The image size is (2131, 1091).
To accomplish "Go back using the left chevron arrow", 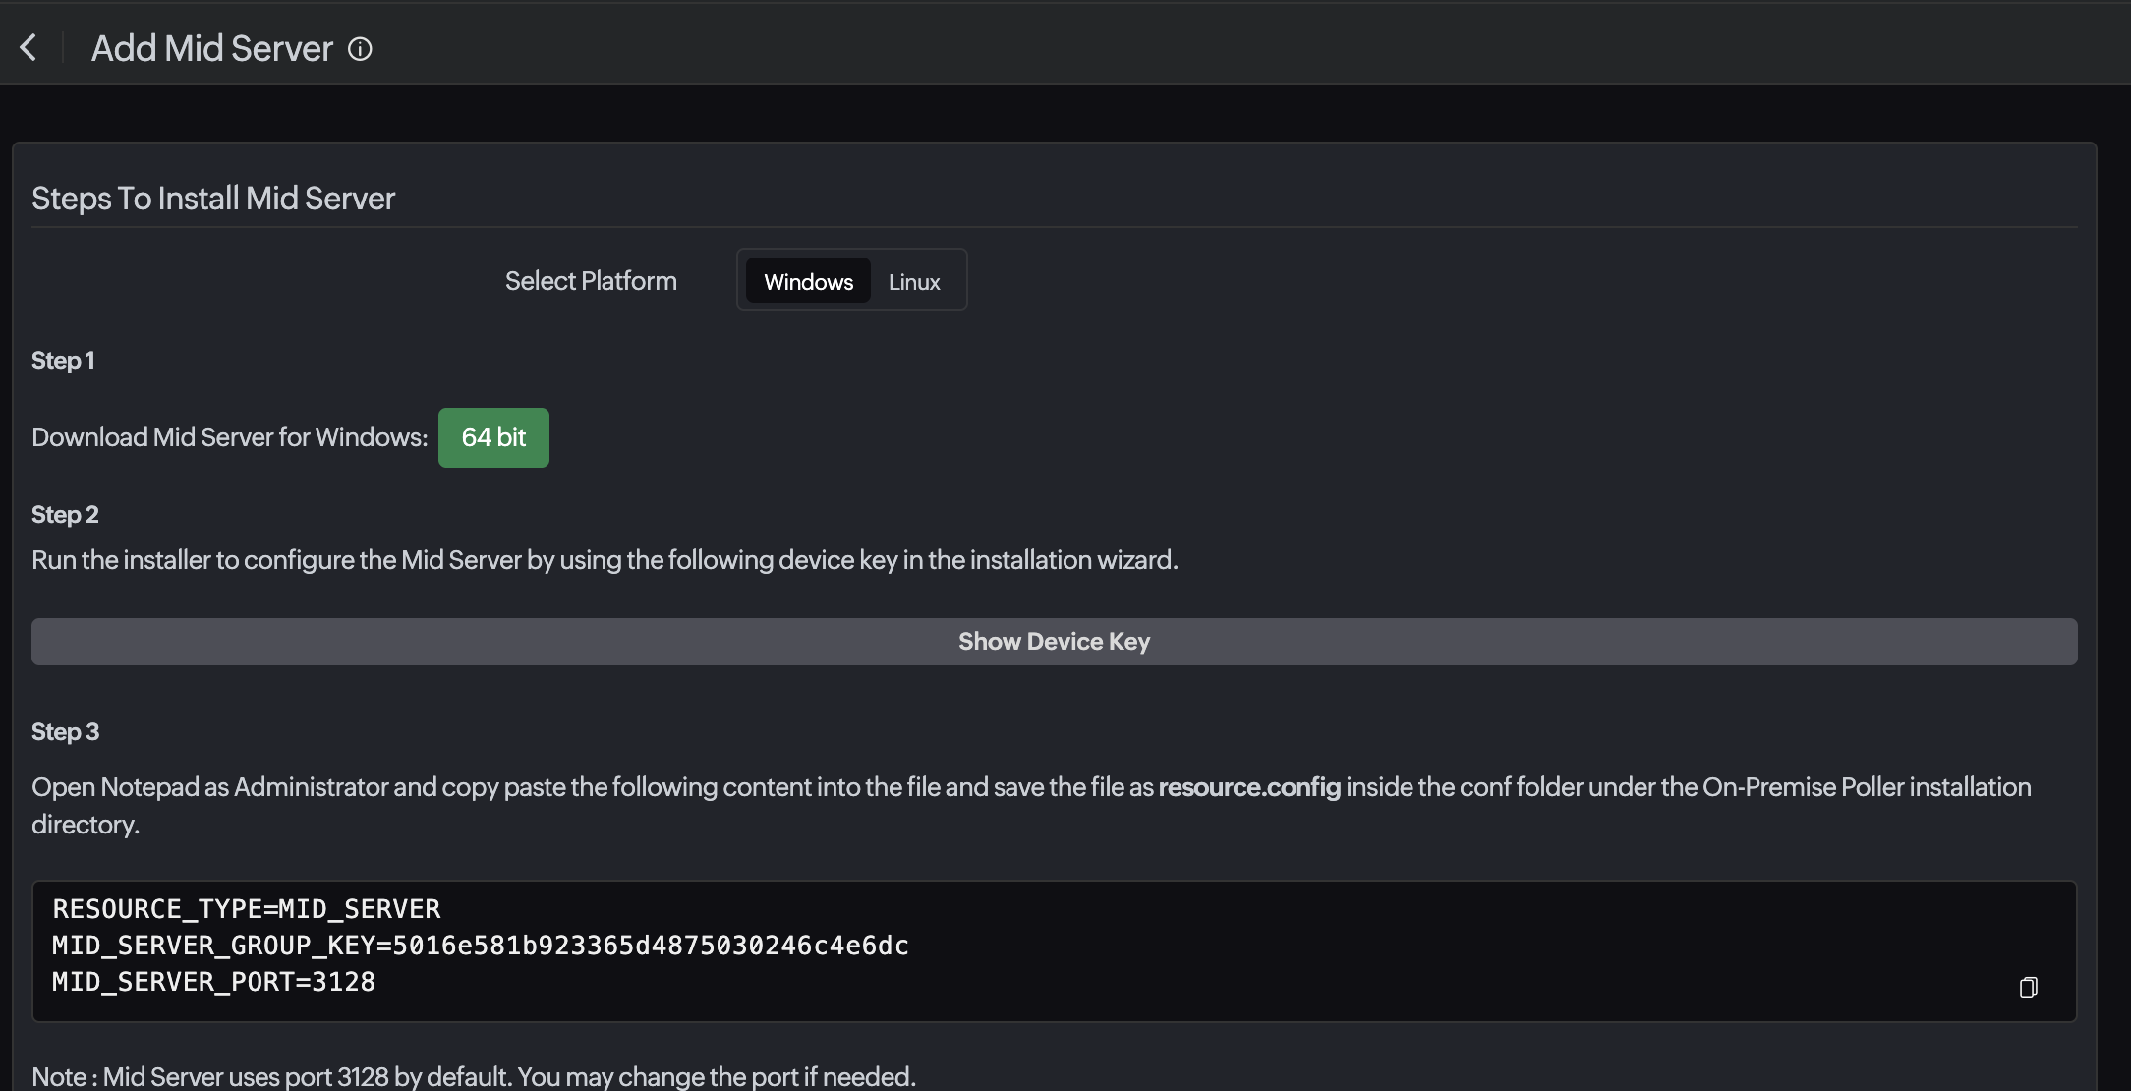I will click(x=29, y=47).
